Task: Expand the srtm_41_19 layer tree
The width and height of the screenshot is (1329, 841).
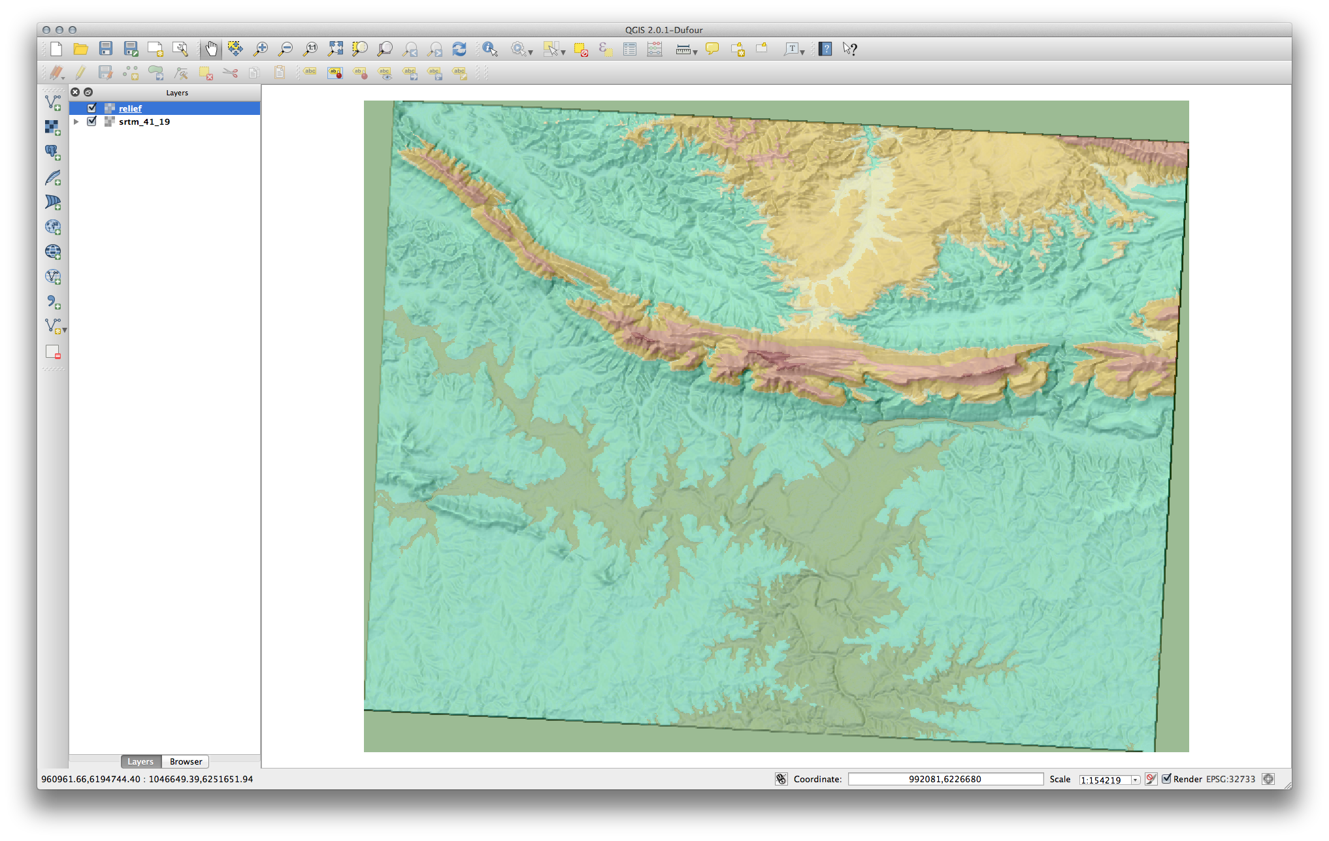Action: point(76,121)
